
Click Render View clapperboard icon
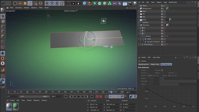pyautogui.click(x=68, y=3)
